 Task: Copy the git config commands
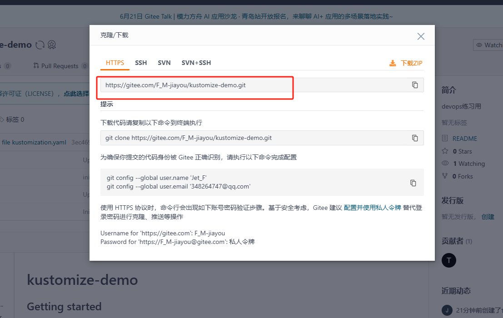[x=413, y=183]
